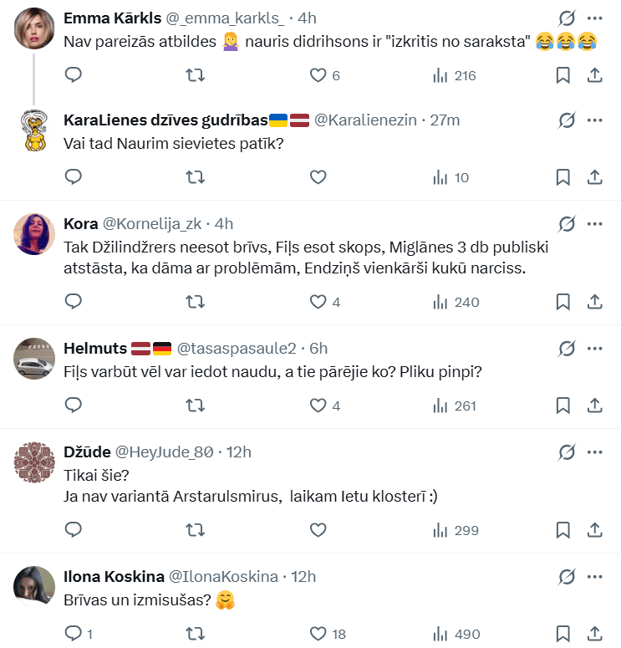This screenshot has height=648, width=621.
Task: Open more options menu on Helmuts' tweet
Action: click(595, 348)
